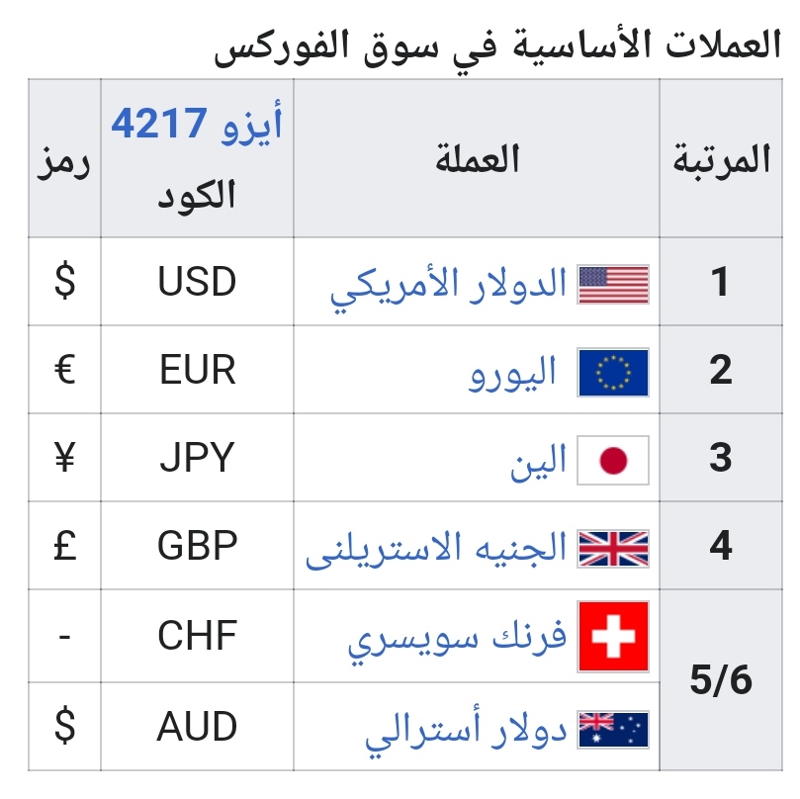Select the EUR code cell

[x=197, y=371]
